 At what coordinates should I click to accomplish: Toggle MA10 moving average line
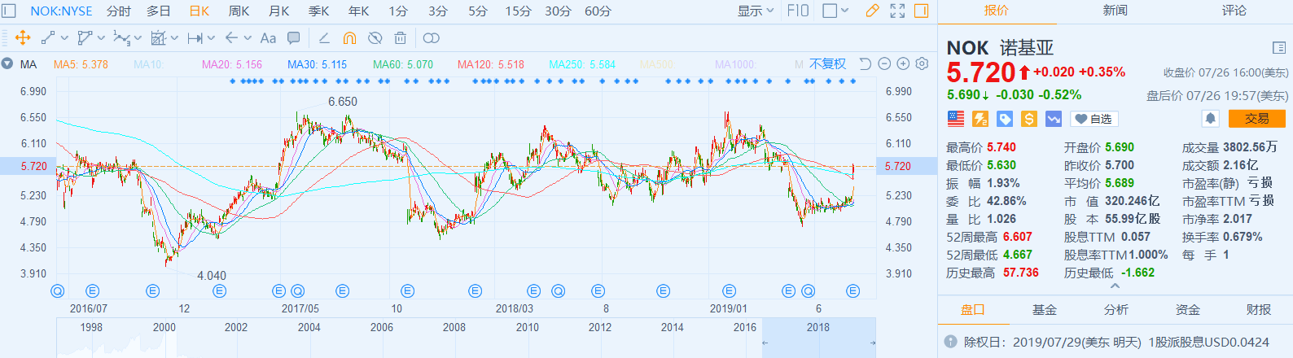pyautogui.click(x=147, y=64)
